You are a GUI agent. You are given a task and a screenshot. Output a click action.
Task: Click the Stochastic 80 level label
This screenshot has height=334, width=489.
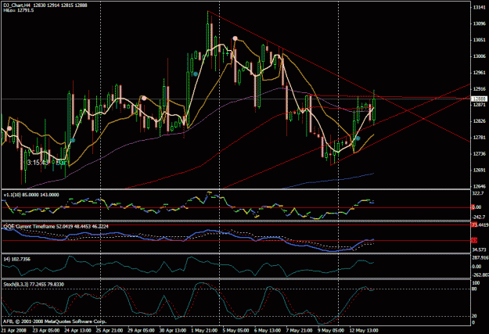474,289
